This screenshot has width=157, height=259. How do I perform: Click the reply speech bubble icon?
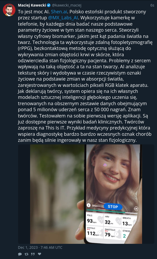tap(20, 254)
